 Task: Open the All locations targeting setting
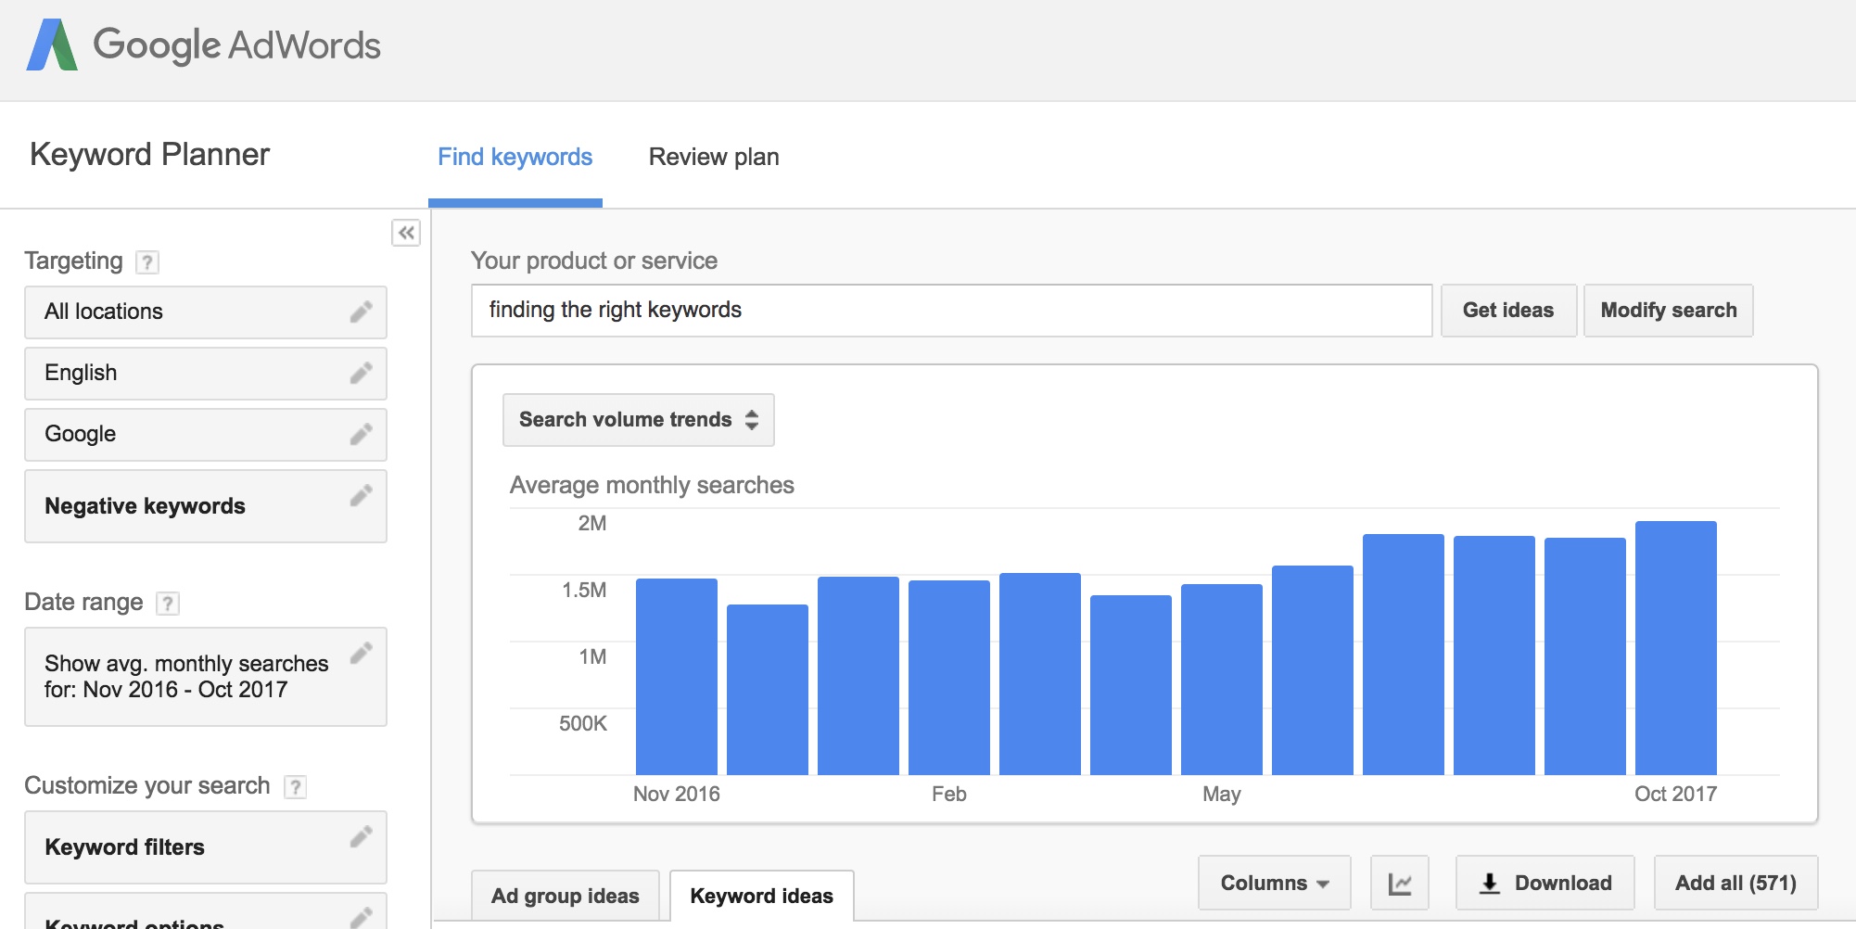click(x=206, y=312)
